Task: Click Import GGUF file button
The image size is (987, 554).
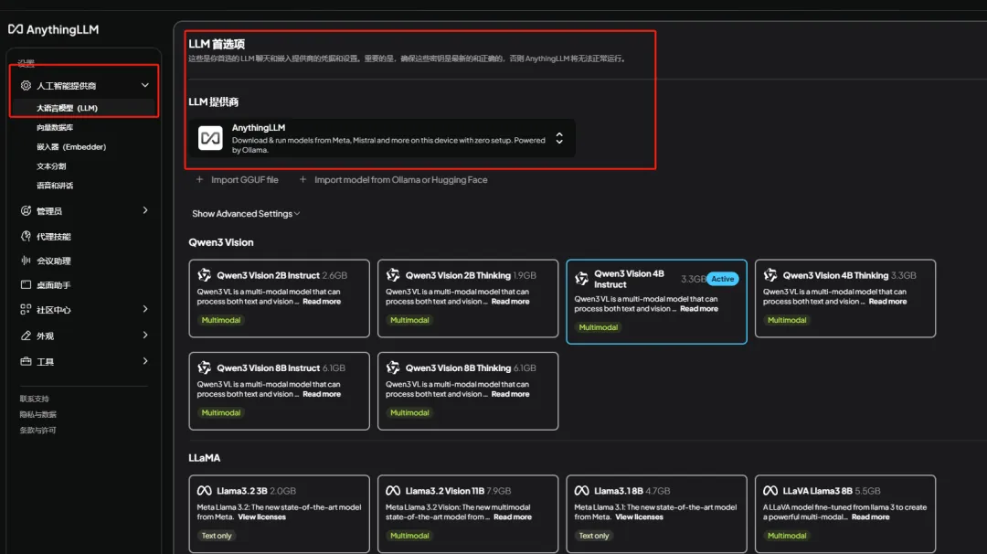Action: (237, 179)
